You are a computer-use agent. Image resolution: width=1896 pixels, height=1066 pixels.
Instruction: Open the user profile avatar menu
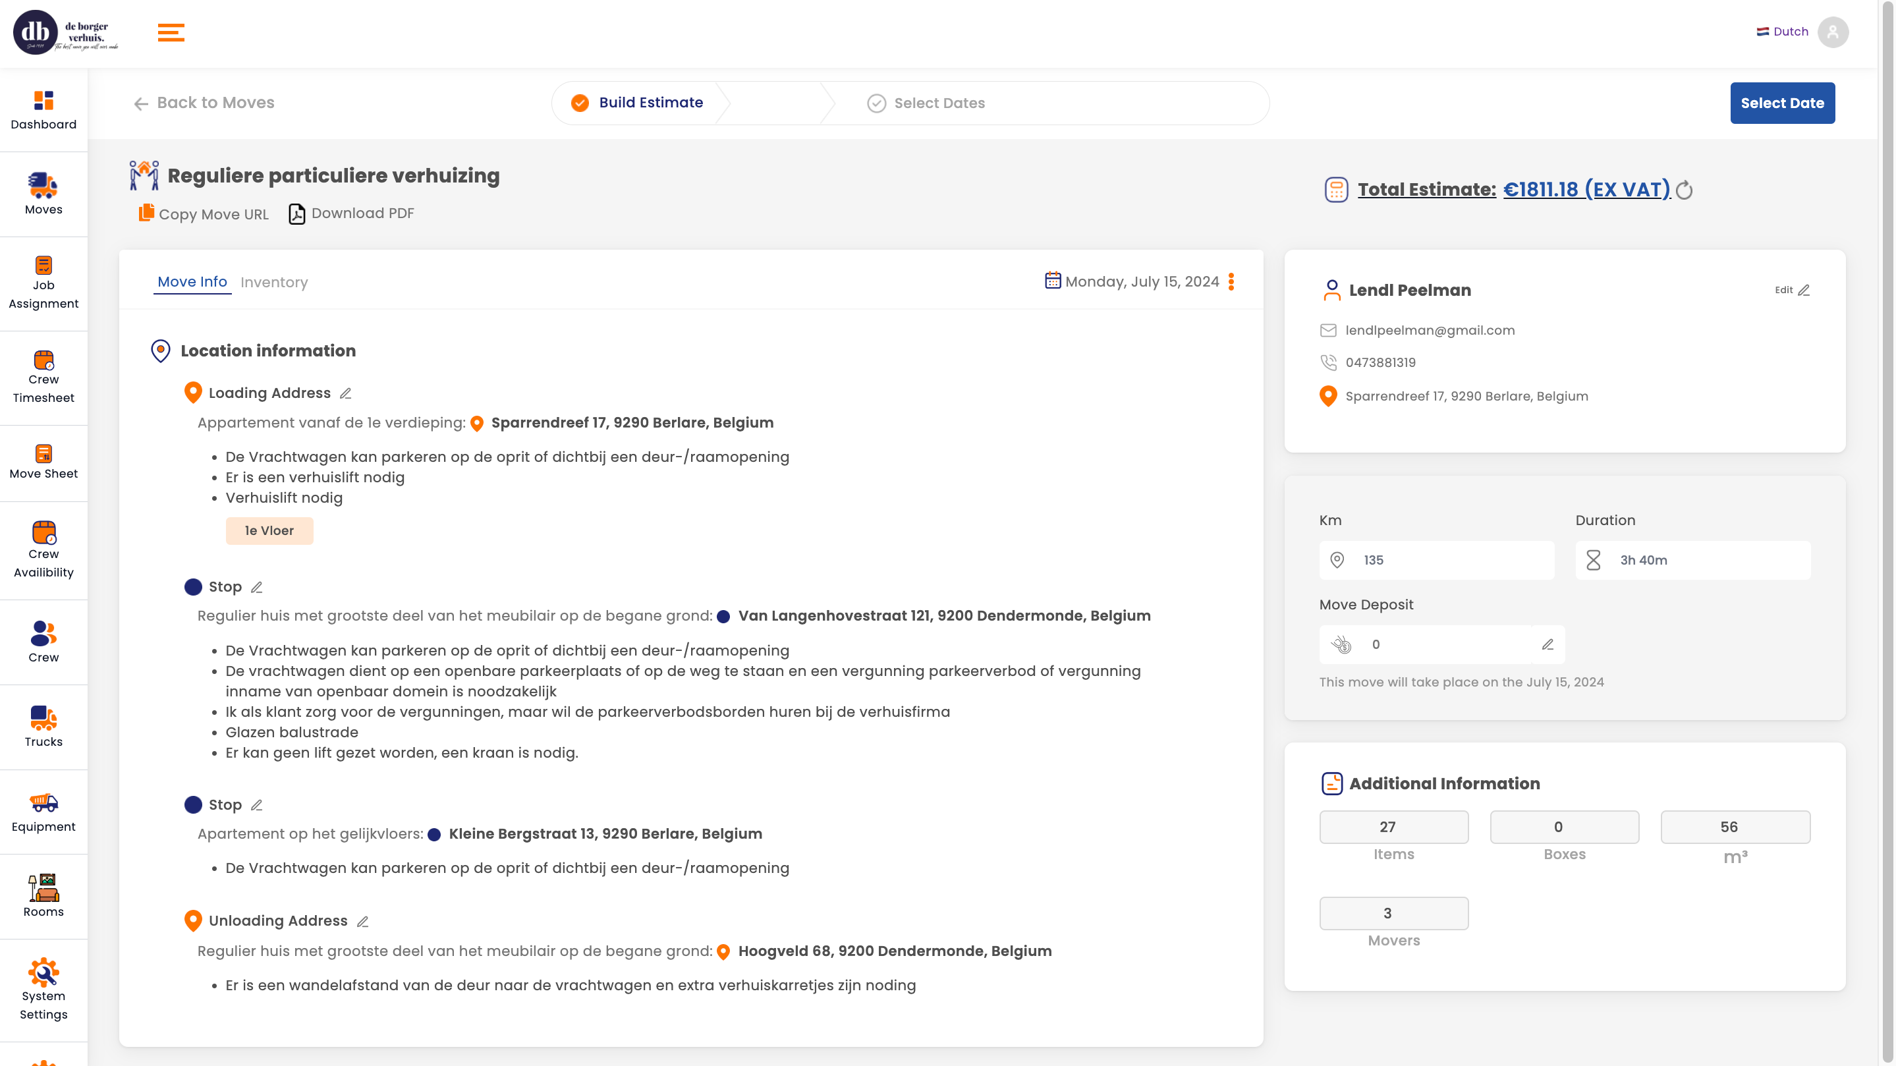pos(1832,32)
